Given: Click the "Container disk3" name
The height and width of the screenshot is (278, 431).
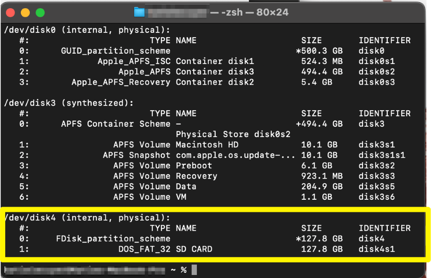Looking at the screenshot, I should [x=215, y=72].
